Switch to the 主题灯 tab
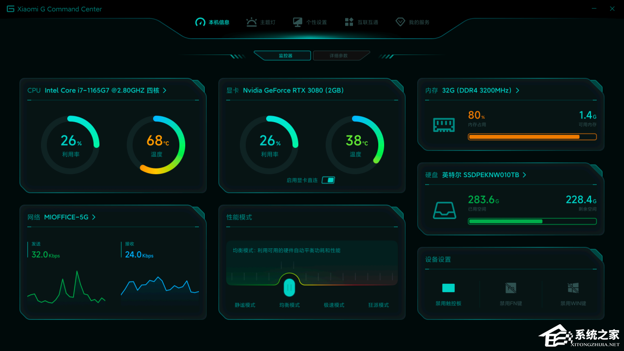Image resolution: width=624 pixels, height=351 pixels. pos(260,22)
